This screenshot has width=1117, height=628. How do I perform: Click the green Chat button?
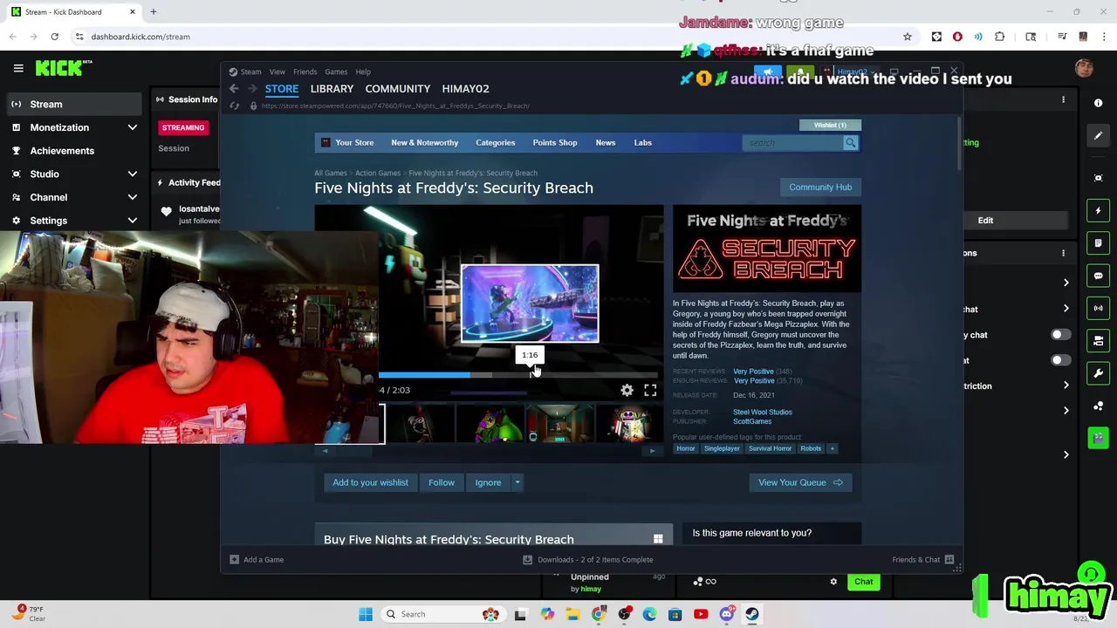tap(863, 582)
